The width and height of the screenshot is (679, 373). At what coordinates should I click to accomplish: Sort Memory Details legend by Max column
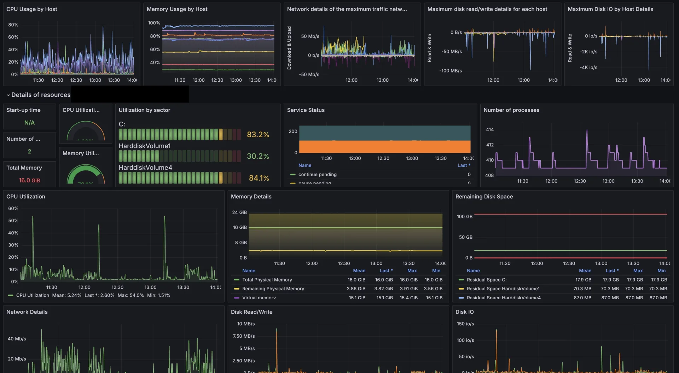point(412,270)
